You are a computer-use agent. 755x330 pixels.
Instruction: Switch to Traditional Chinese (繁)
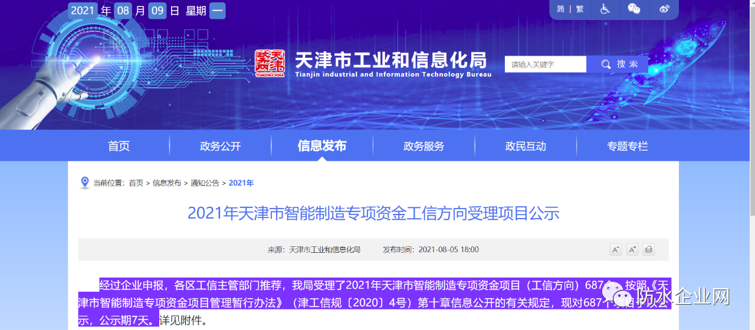coord(580,9)
